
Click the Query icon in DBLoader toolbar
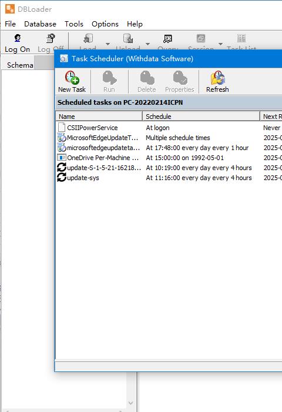[x=167, y=39]
